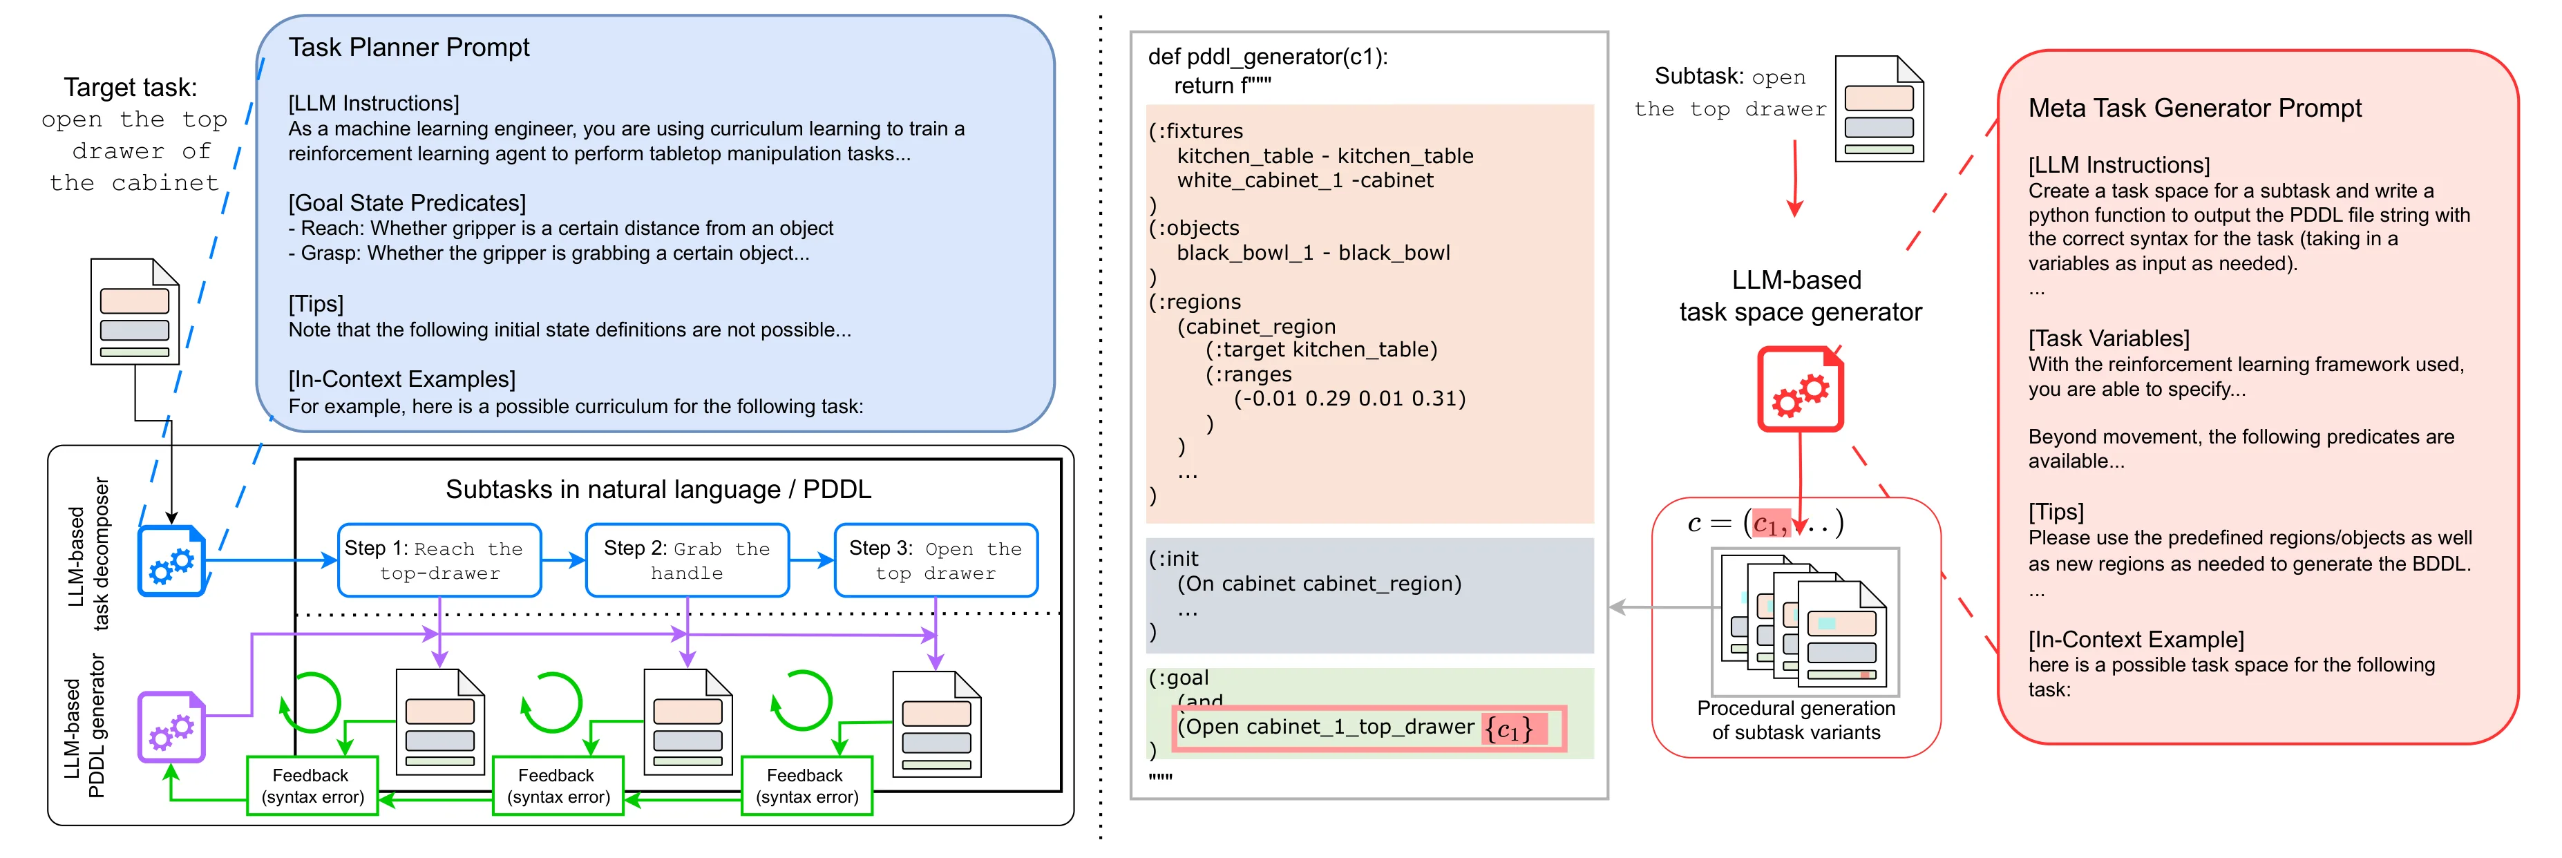Click the green refresh loop under Step 2
Screen dimensions: 2562x858
click(552, 702)
